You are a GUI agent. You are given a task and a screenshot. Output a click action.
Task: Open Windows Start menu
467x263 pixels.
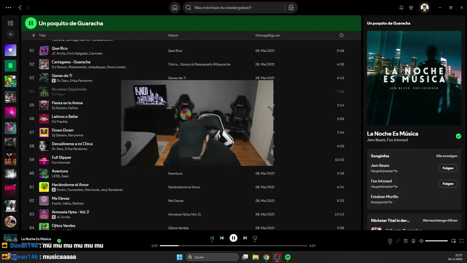[x=180, y=257]
